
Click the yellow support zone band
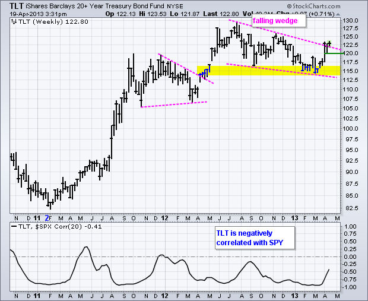[x=269, y=71]
